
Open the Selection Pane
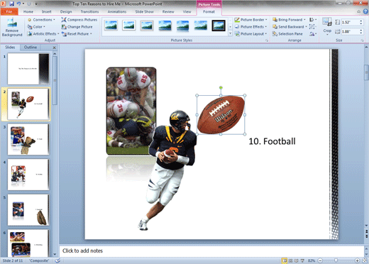coord(287,34)
